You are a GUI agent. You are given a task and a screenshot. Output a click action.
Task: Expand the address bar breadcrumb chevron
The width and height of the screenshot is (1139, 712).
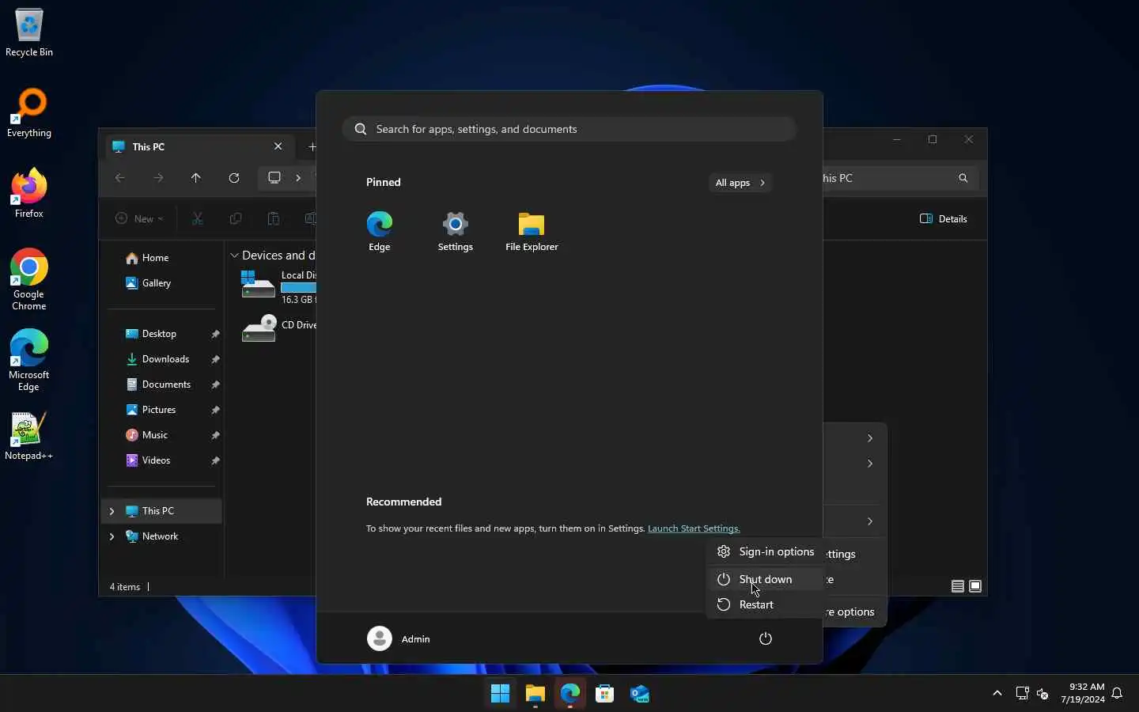pos(298,178)
